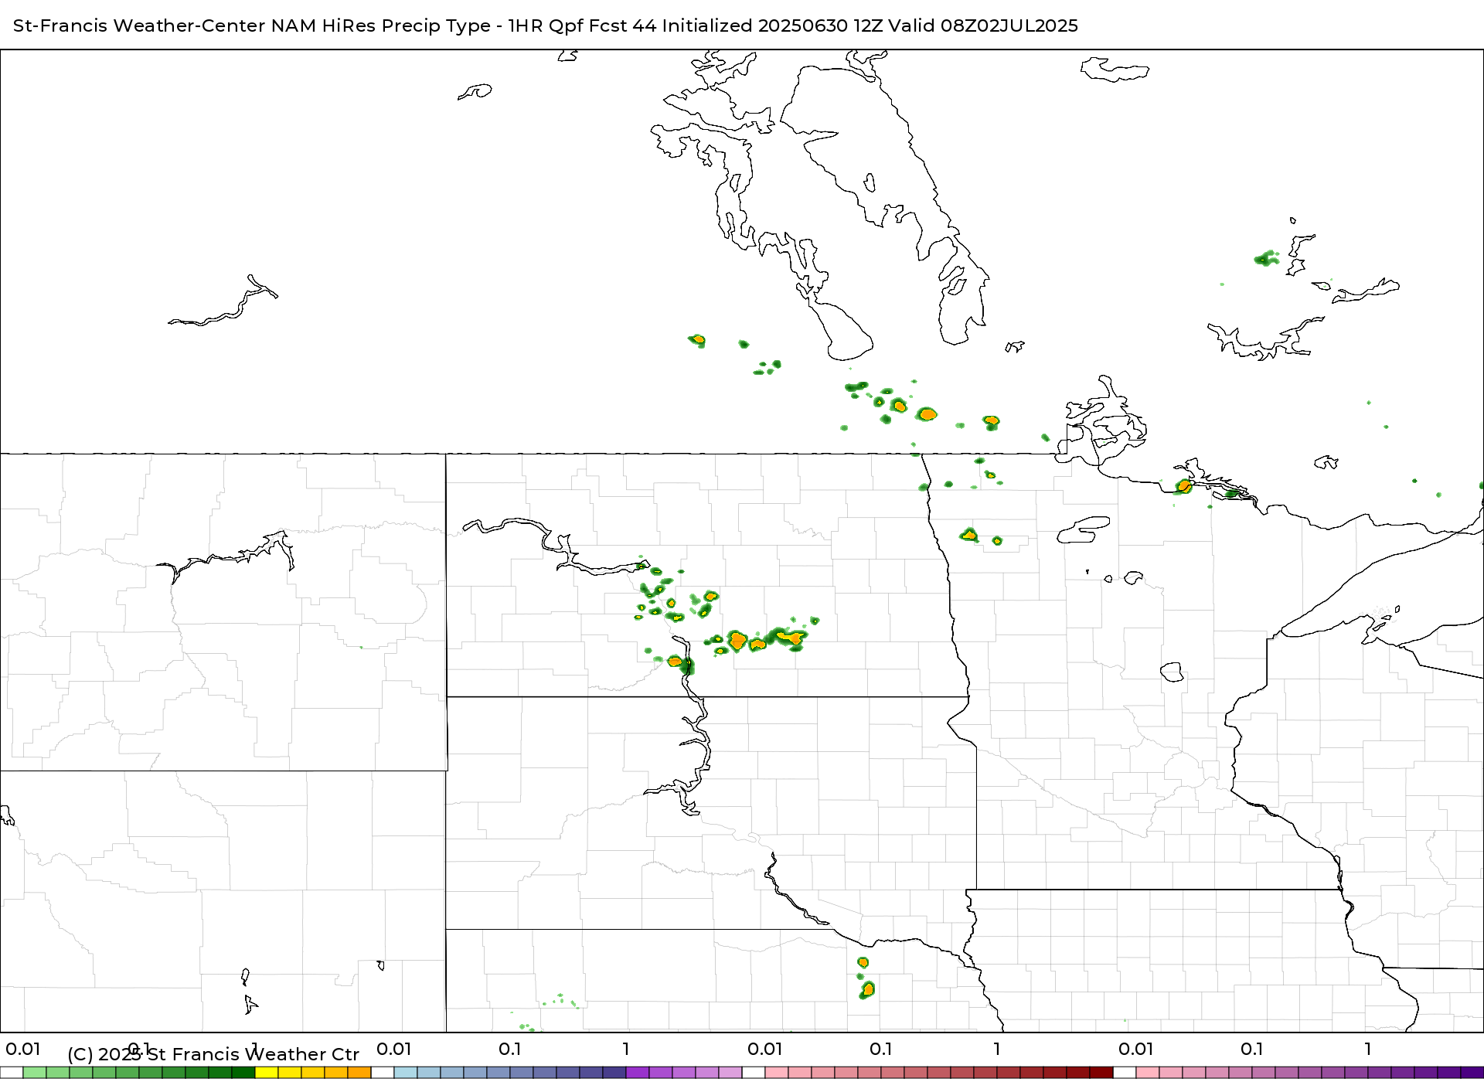Pick the darkest indigo swatch ending the legend

pos(1472,1073)
